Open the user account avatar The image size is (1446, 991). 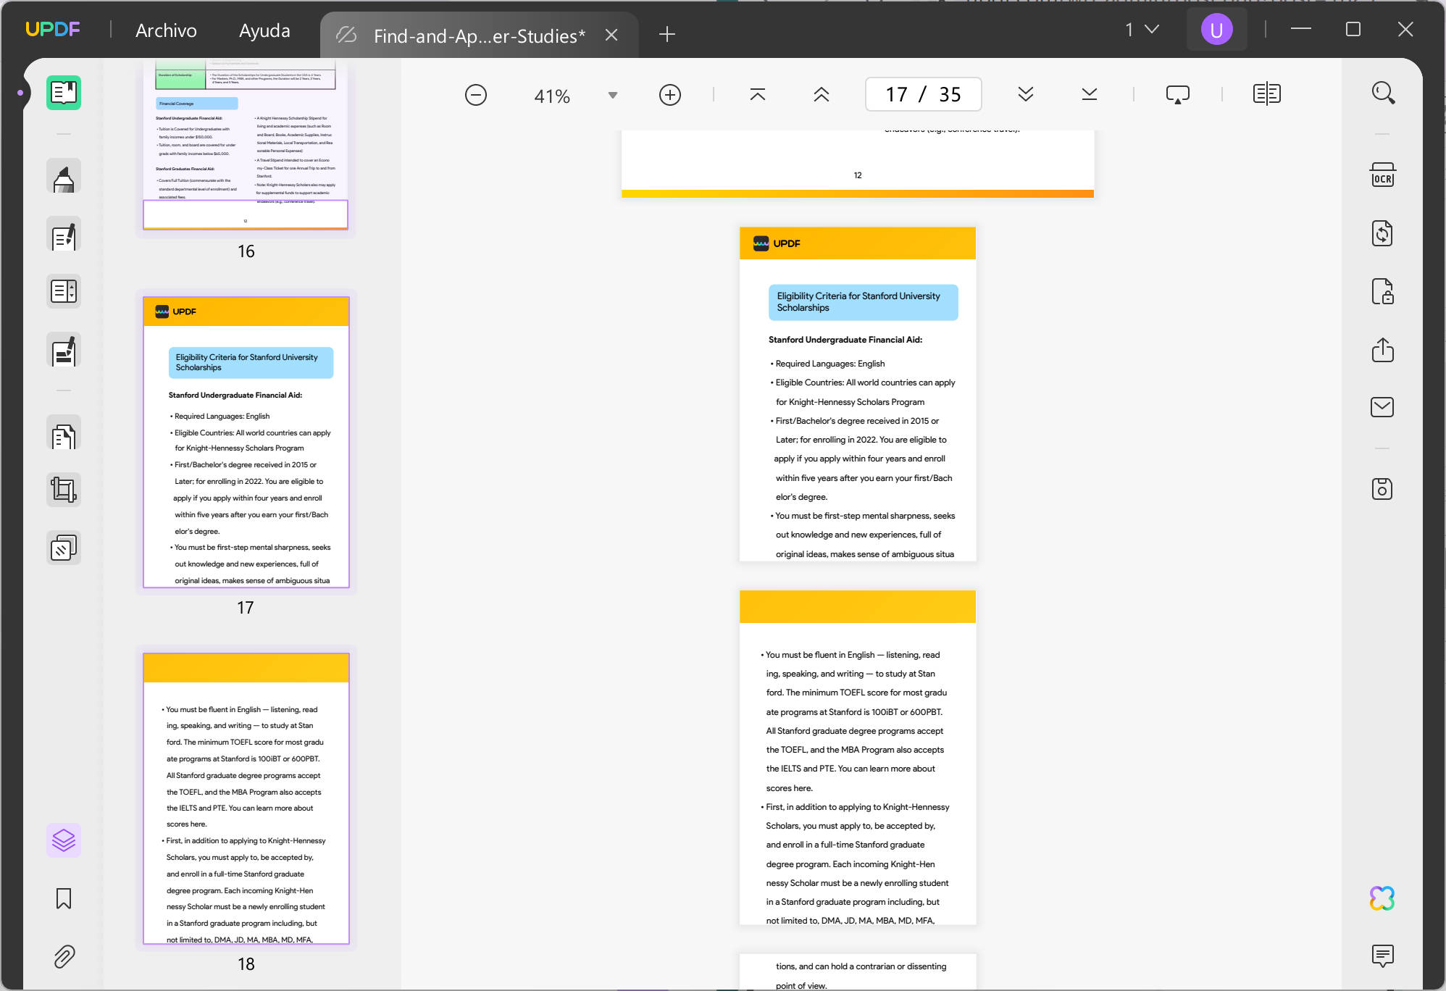click(1216, 30)
